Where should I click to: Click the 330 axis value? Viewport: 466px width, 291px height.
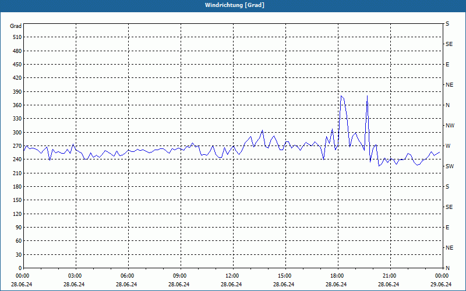pos(17,119)
